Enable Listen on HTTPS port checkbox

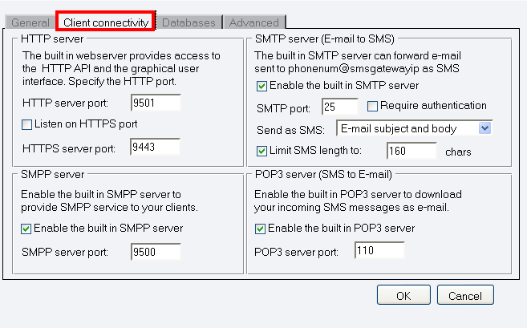[x=27, y=124]
